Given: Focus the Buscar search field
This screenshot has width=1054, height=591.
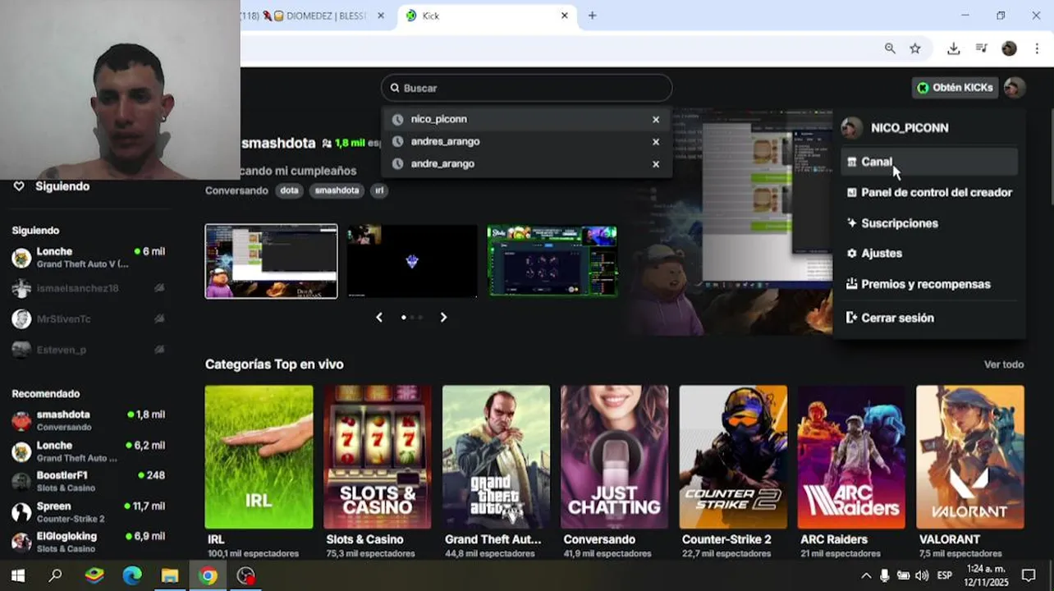Looking at the screenshot, I should coord(526,88).
